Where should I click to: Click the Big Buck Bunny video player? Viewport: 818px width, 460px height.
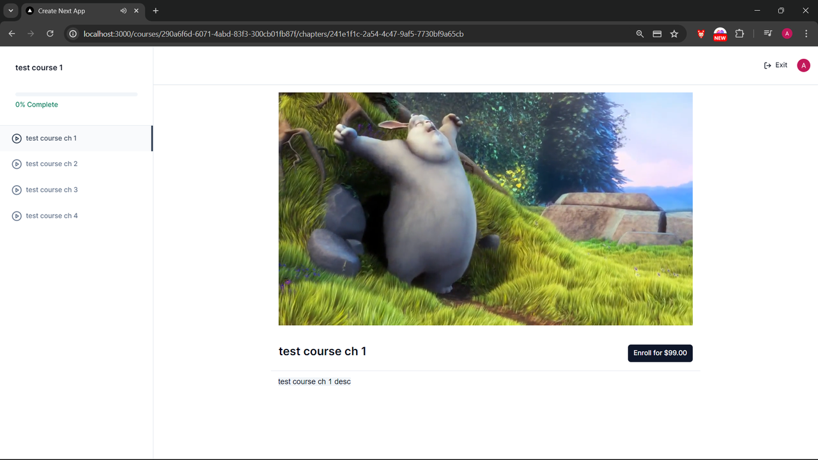(x=486, y=209)
